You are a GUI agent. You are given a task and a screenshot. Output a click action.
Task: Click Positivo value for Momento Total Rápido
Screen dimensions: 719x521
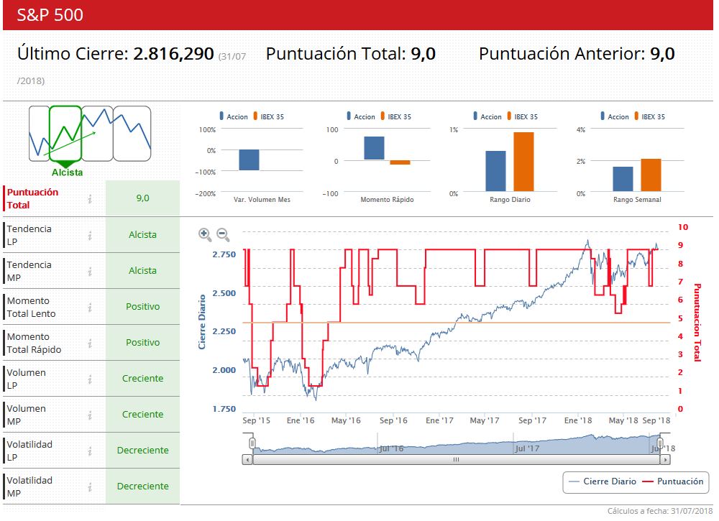142,342
